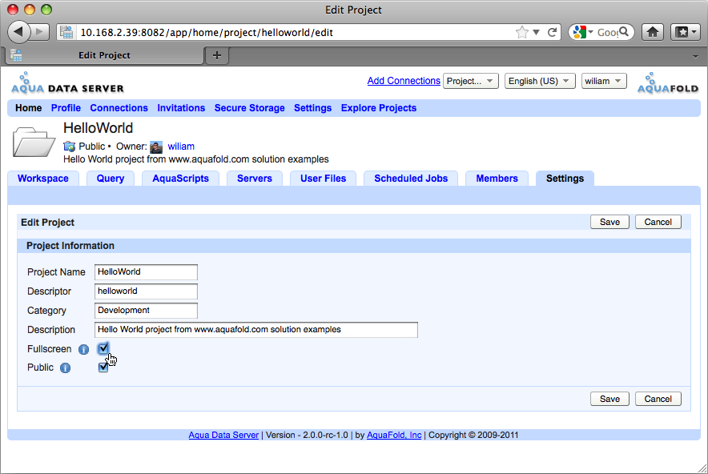This screenshot has height=474, width=708.
Task: Reload the page with the refresh icon
Action: point(552,33)
